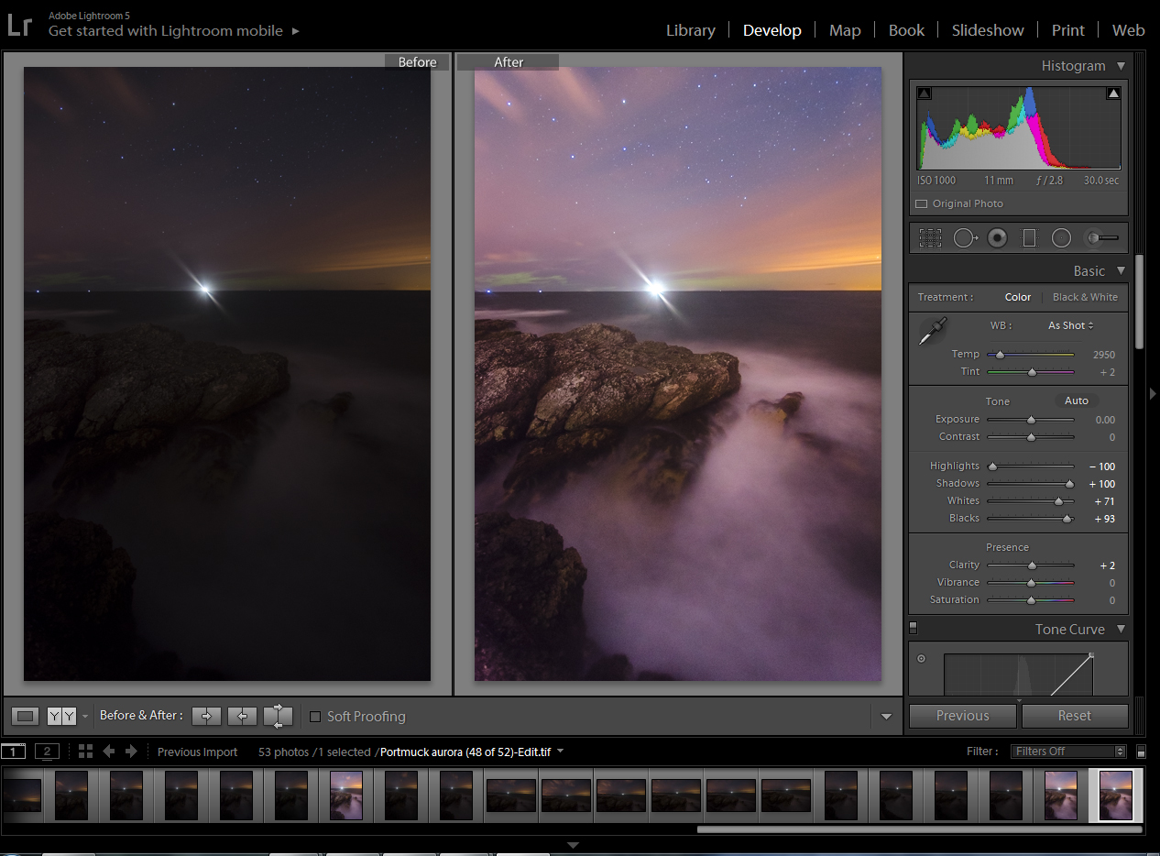
Task: Open the Web module
Action: [1129, 30]
